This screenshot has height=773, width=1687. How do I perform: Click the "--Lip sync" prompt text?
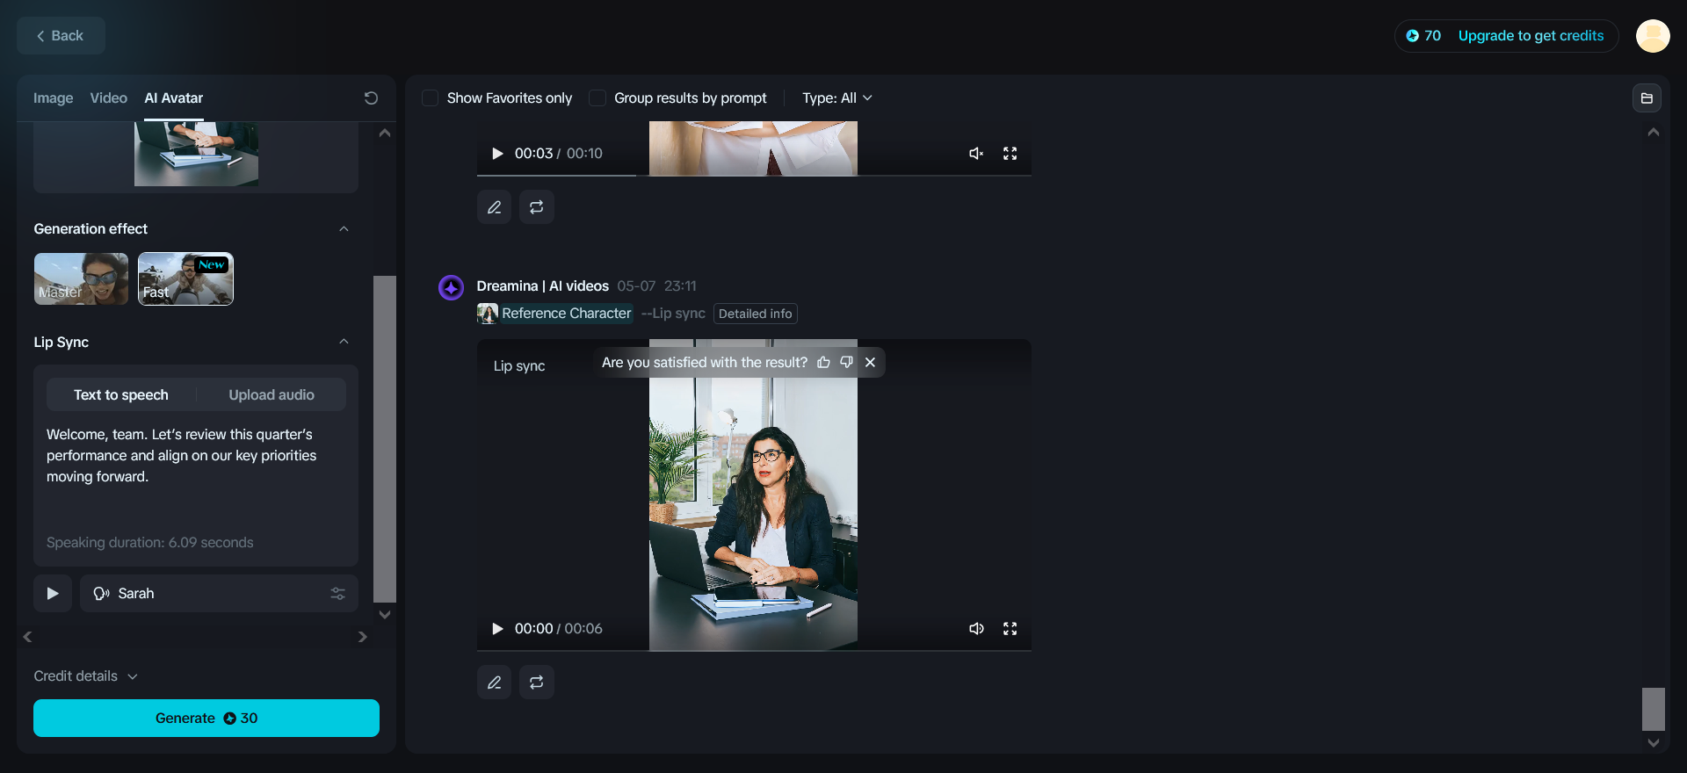(673, 314)
